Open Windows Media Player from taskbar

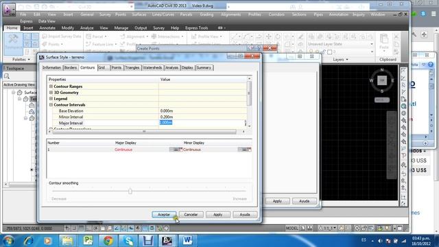coord(47,241)
